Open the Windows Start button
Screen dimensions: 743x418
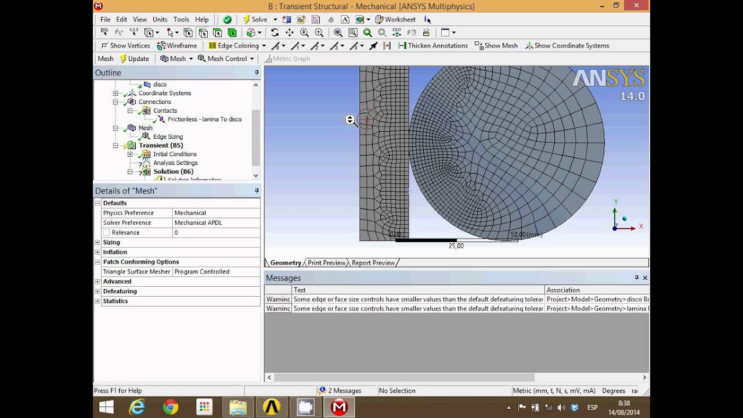(106, 407)
